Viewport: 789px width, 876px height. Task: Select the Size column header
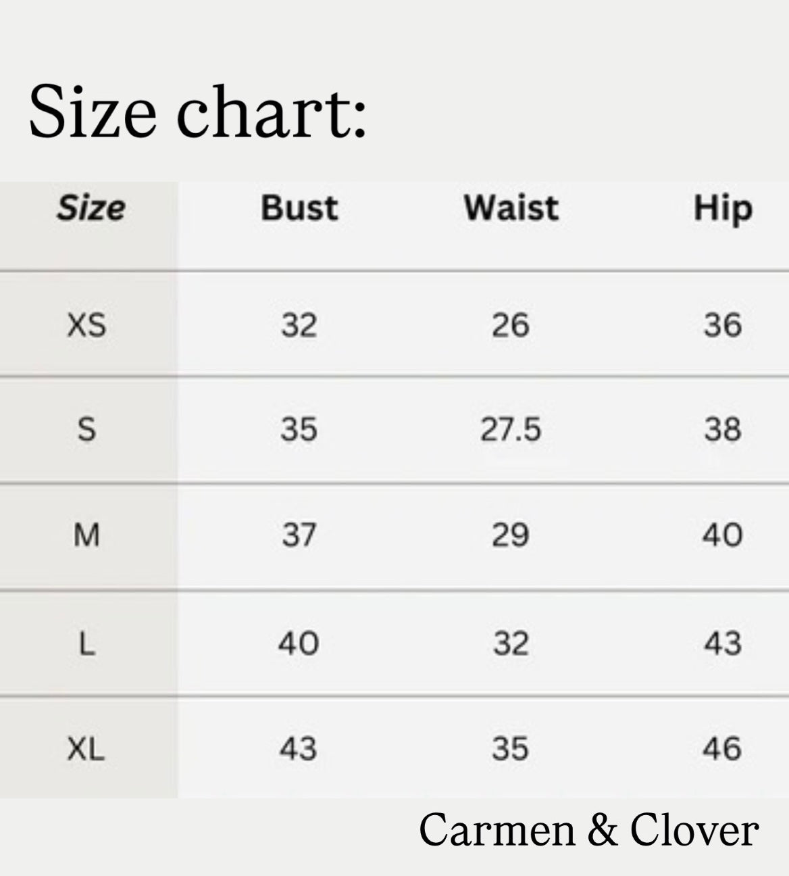click(x=91, y=208)
